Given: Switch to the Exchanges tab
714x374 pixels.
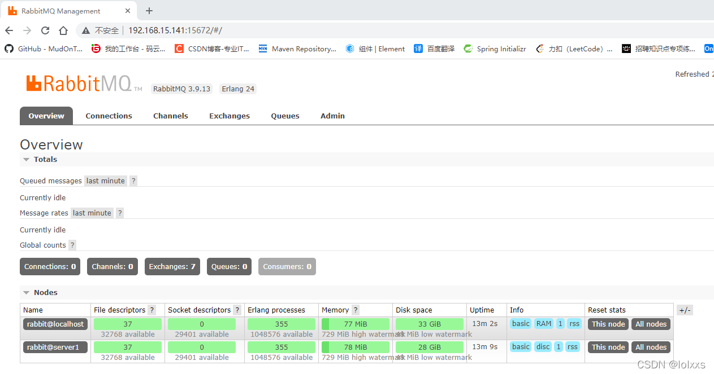Looking at the screenshot, I should (x=230, y=116).
